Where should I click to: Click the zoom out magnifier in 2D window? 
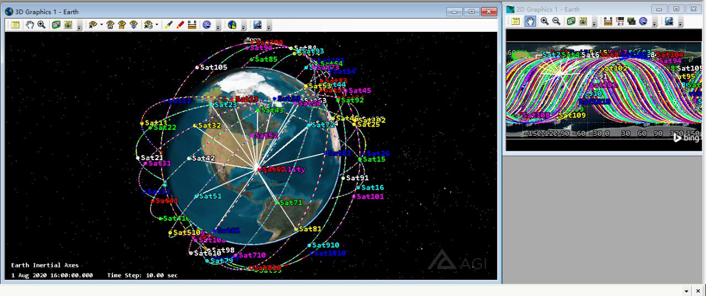click(557, 21)
